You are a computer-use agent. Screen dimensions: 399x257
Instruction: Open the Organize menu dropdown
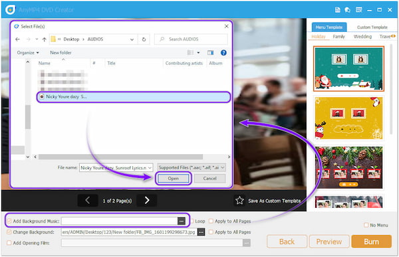[x=28, y=52]
